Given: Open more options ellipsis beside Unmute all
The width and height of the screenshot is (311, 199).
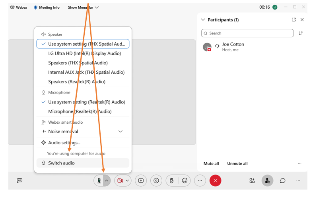Looking at the screenshot, I should [x=300, y=163].
